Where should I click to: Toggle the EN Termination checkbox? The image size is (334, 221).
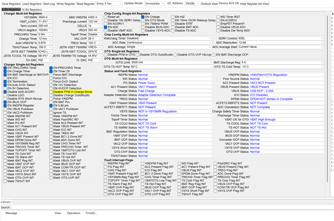[x=5, y=82]
